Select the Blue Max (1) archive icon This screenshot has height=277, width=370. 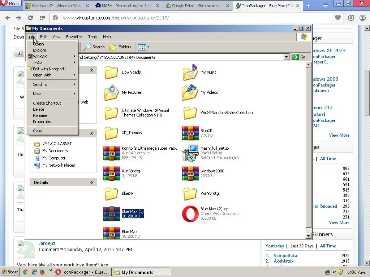coord(111,214)
